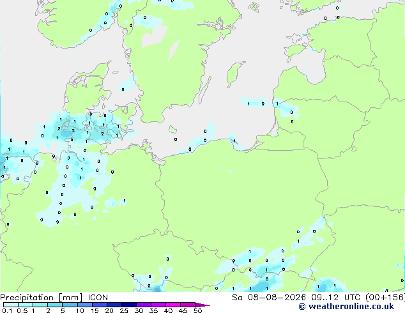Select the 'Precipitation [mm] ICON' title text
The image size is (405, 313).
pos(54,298)
